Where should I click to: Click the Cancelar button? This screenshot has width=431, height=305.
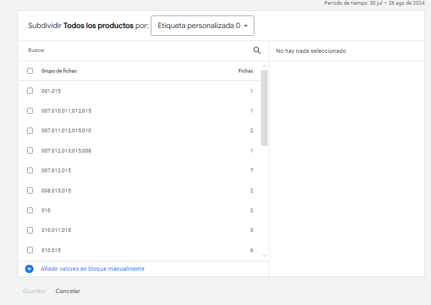coord(68,291)
